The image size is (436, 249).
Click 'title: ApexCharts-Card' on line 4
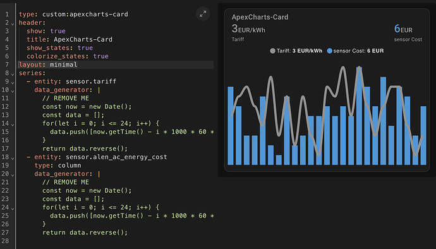(70, 40)
